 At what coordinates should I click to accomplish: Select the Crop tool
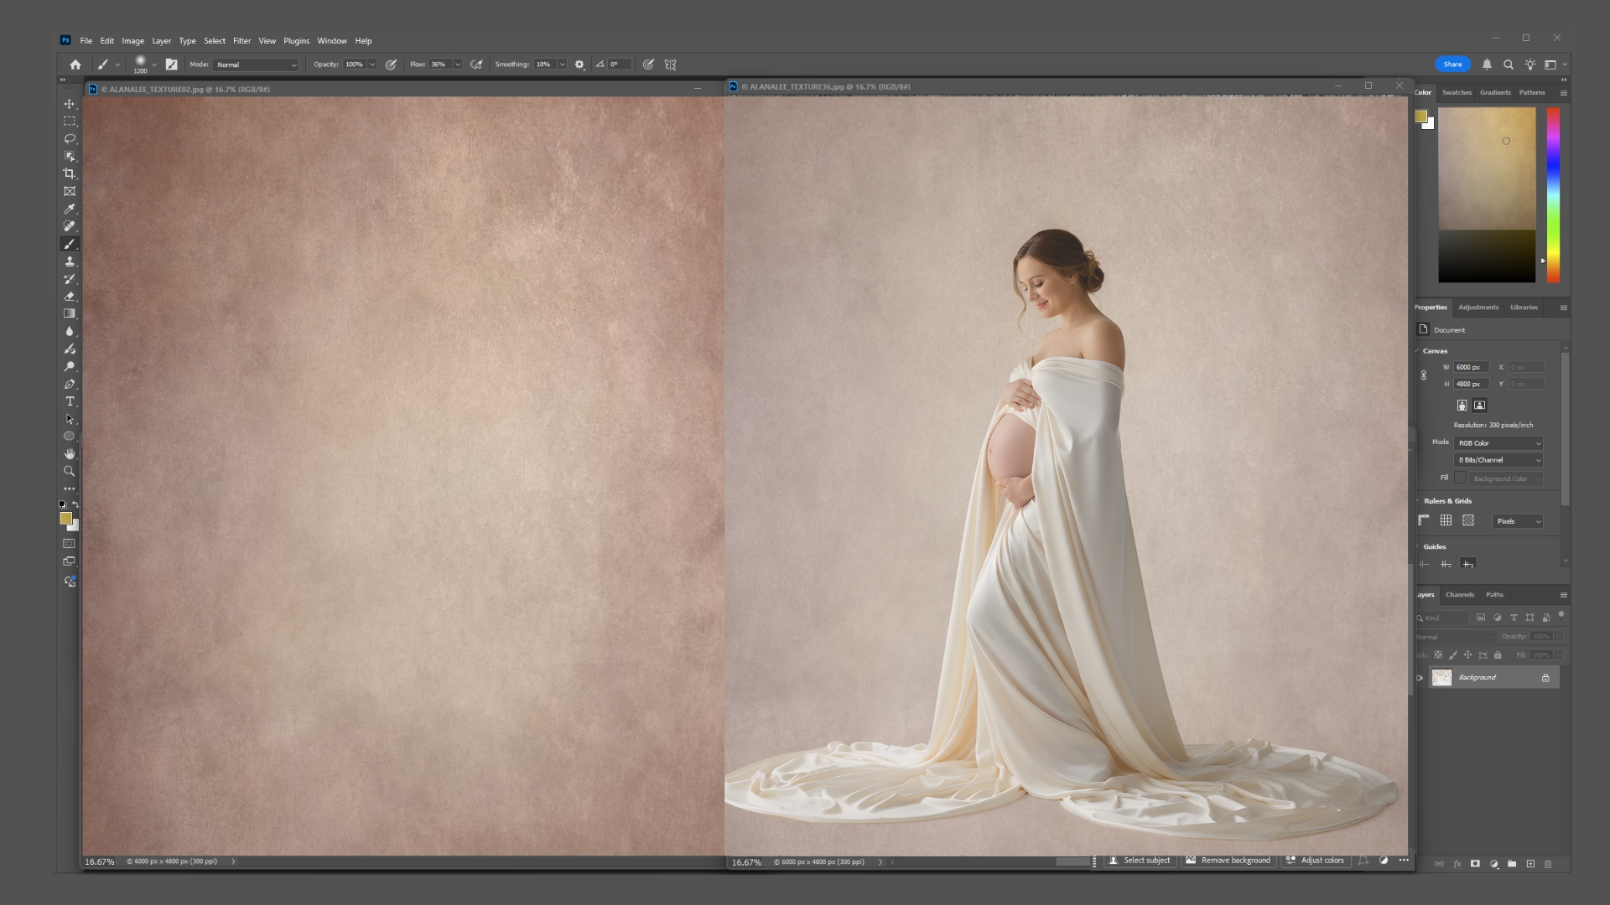[x=70, y=173]
